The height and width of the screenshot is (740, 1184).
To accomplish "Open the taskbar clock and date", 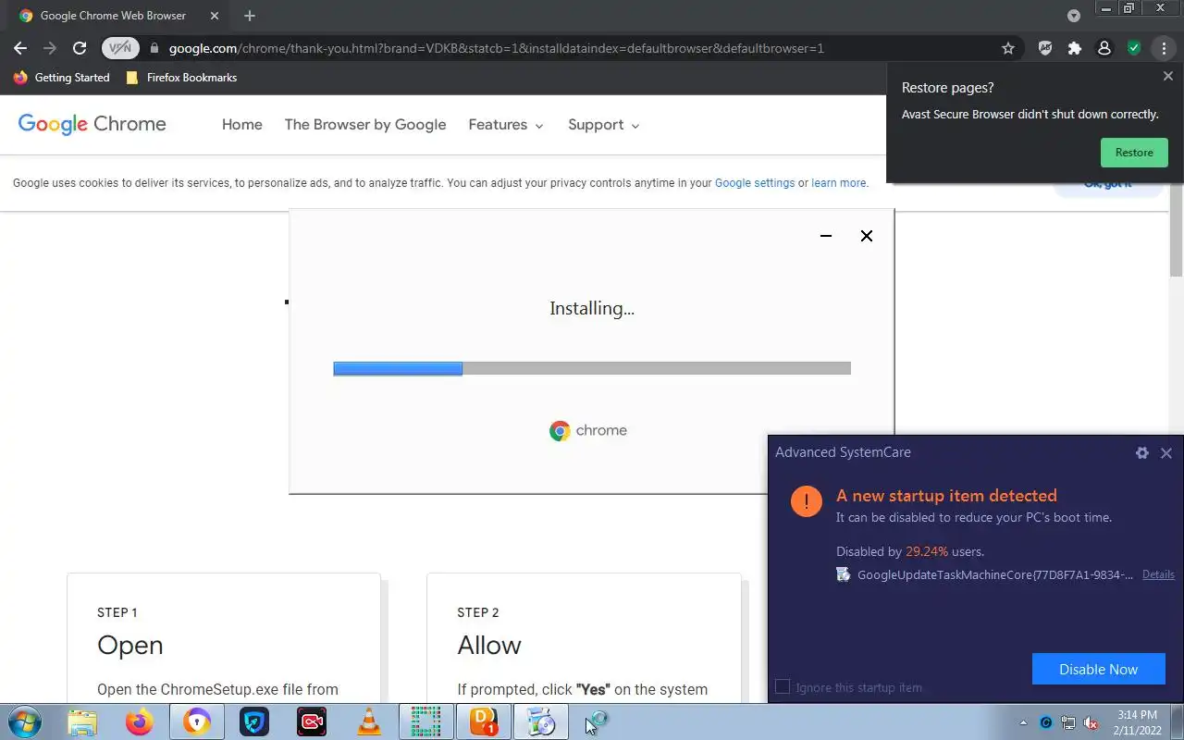I will [1137, 722].
